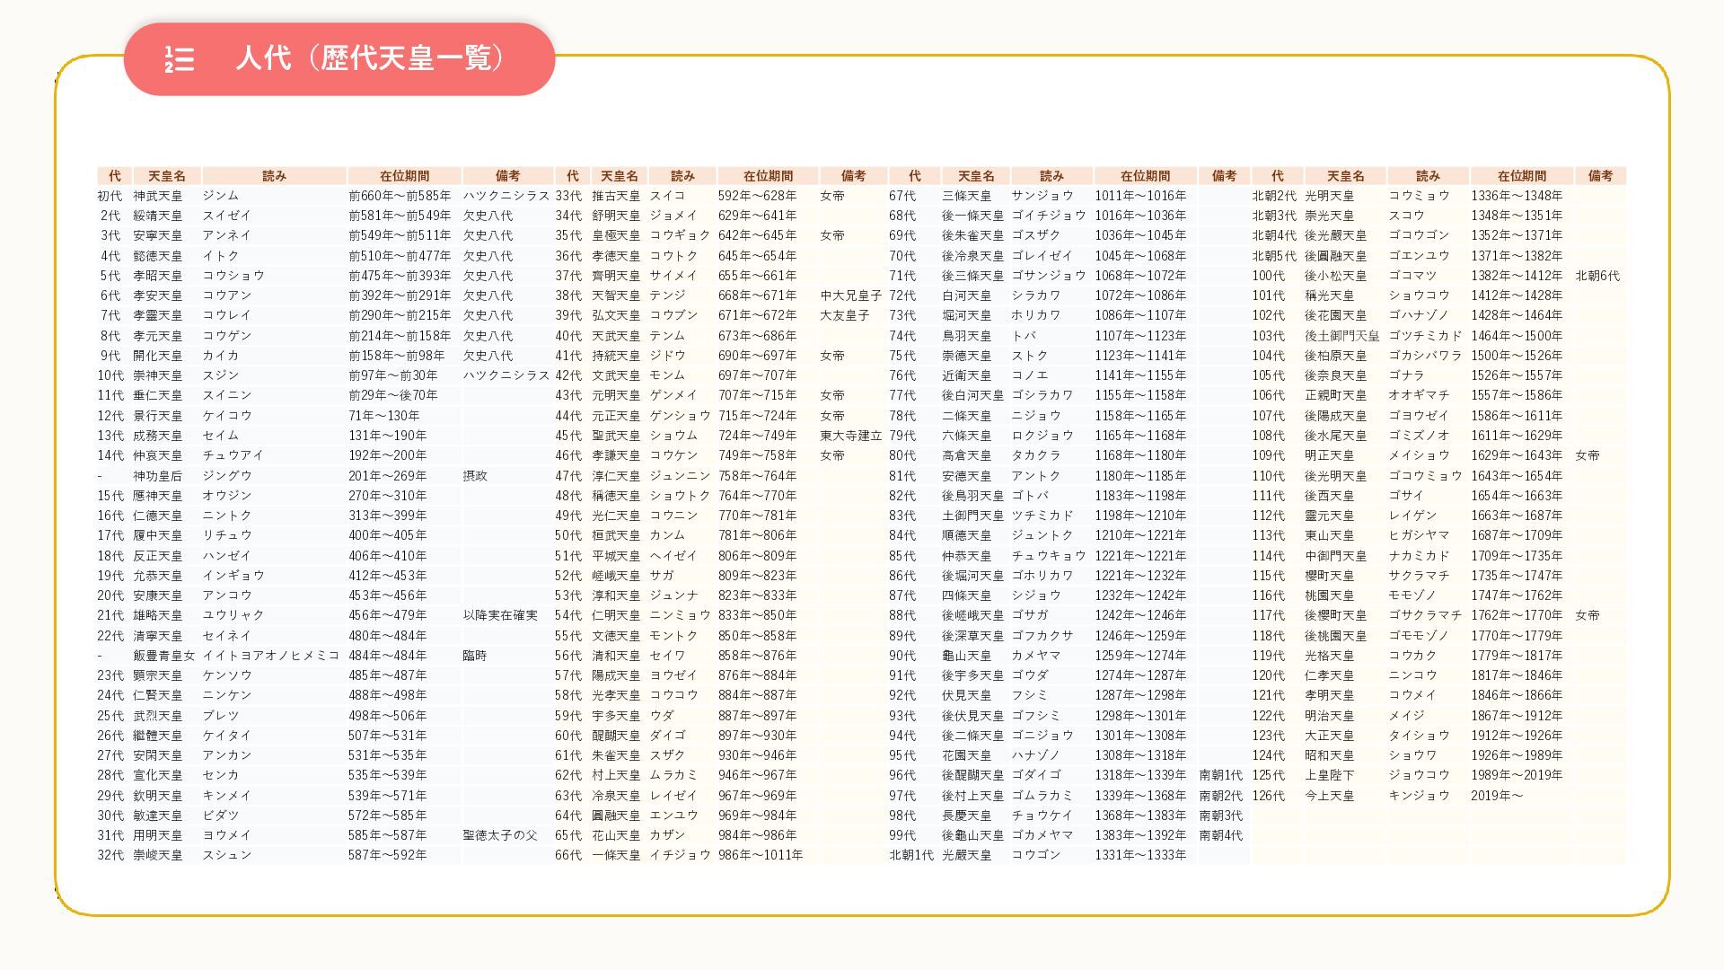Select the 北朝6代 remark cell
The width and height of the screenshot is (1724, 970).
1597,276
